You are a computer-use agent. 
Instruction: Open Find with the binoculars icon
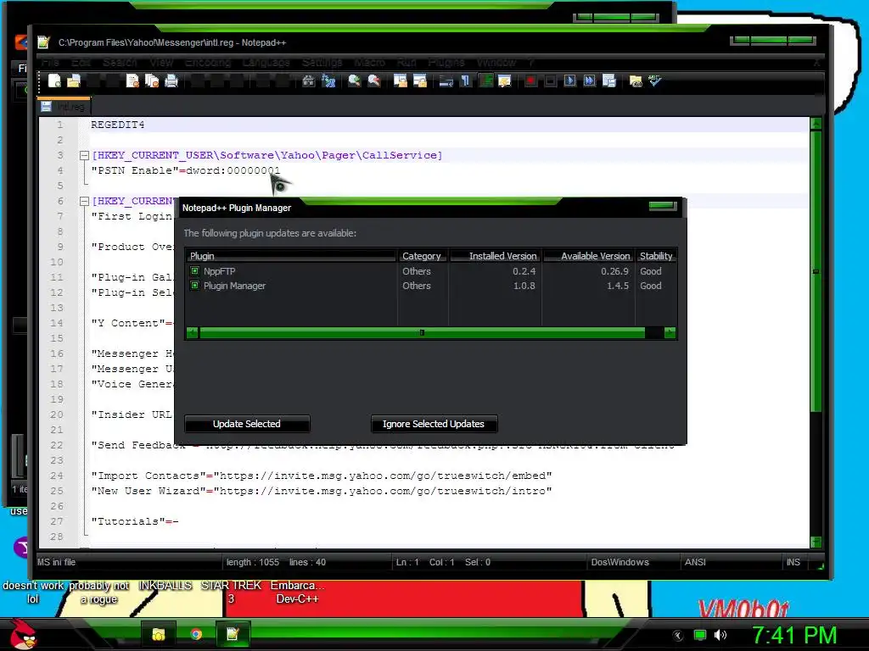coord(309,81)
